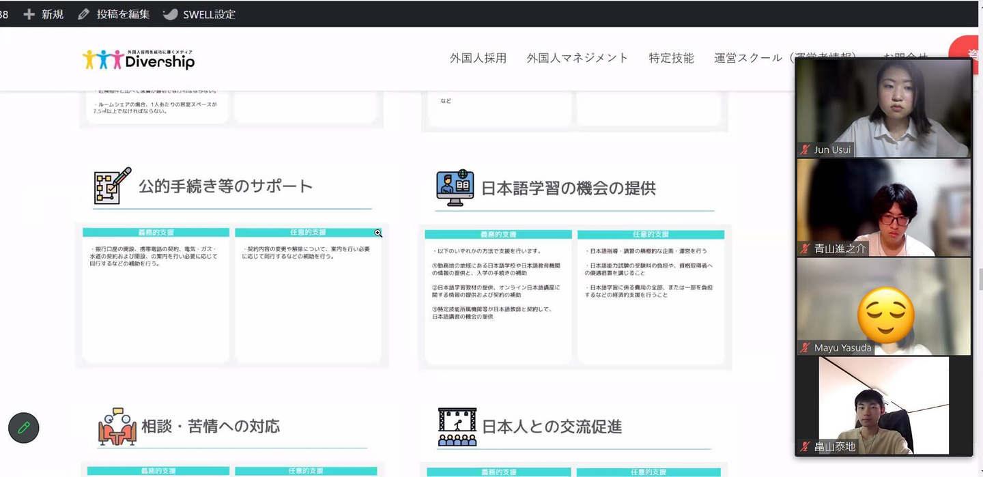Click the pencil icon beside 投稿を編集

pos(83,14)
